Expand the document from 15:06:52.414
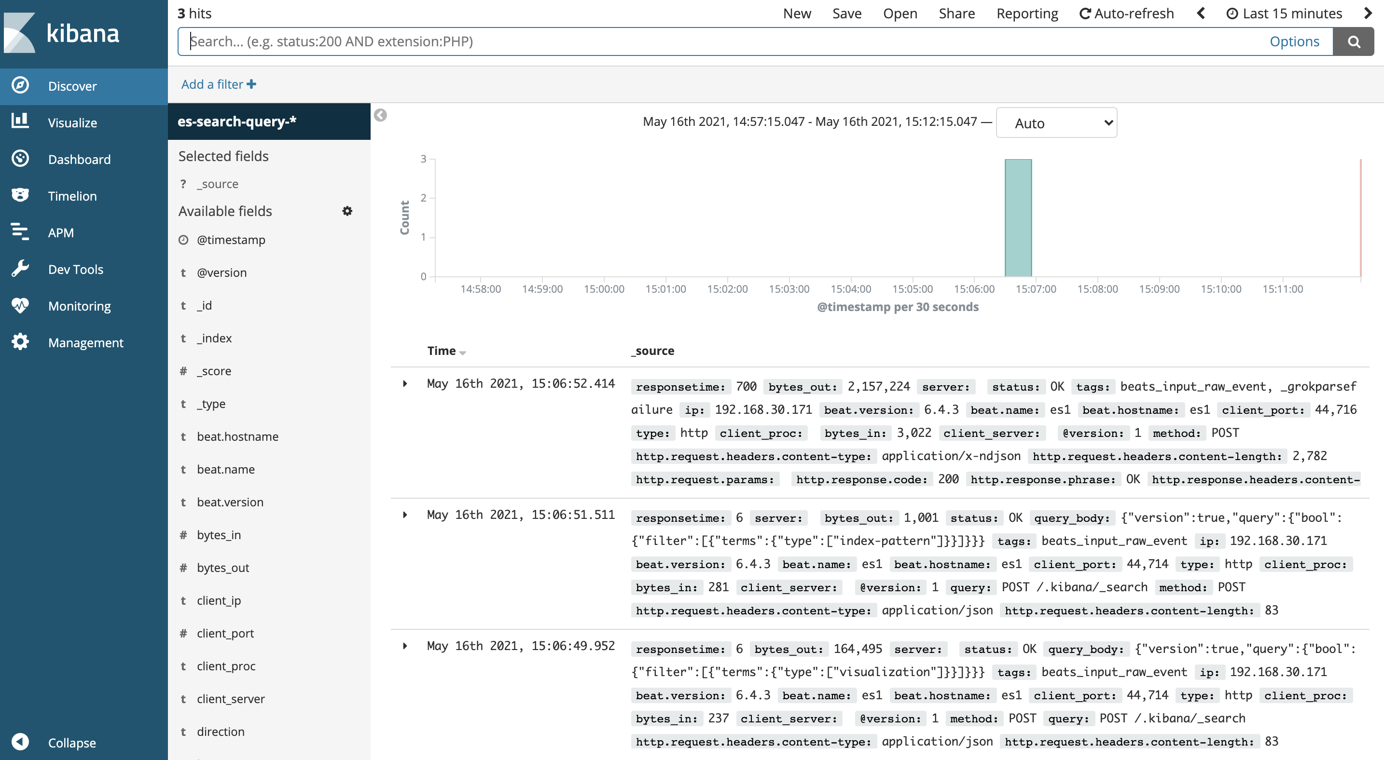 (406, 384)
